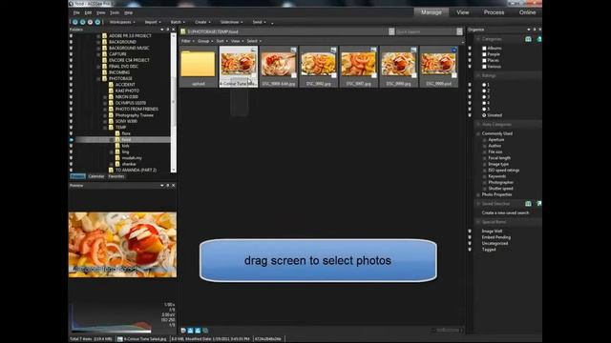Open the Batch dropdown

click(x=178, y=22)
